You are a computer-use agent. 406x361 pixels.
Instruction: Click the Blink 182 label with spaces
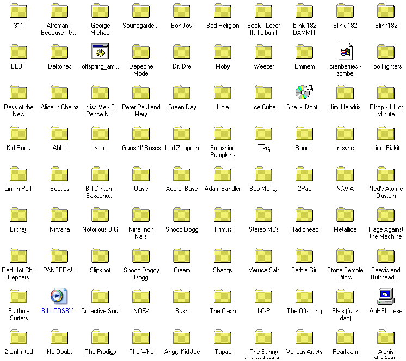[345, 26]
